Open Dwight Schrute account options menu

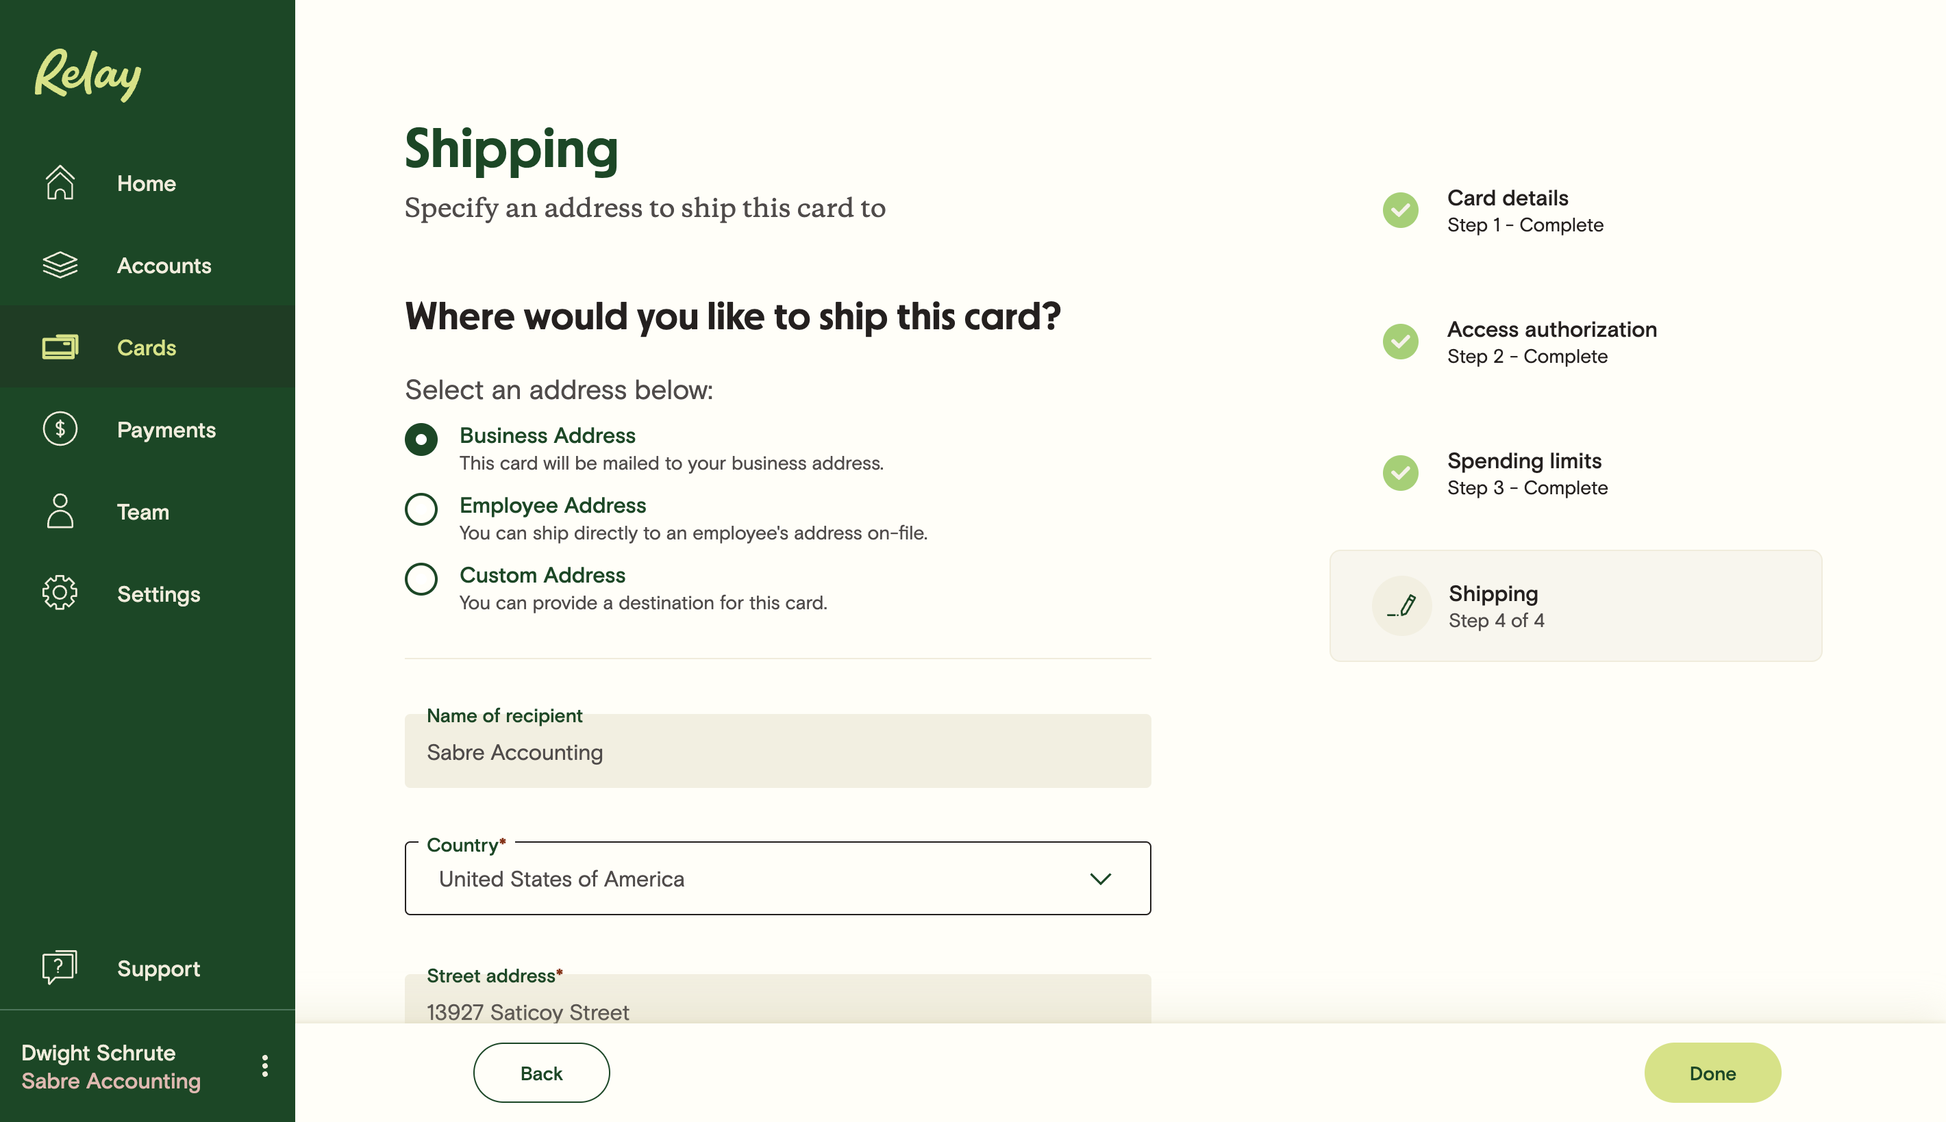(264, 1066)
